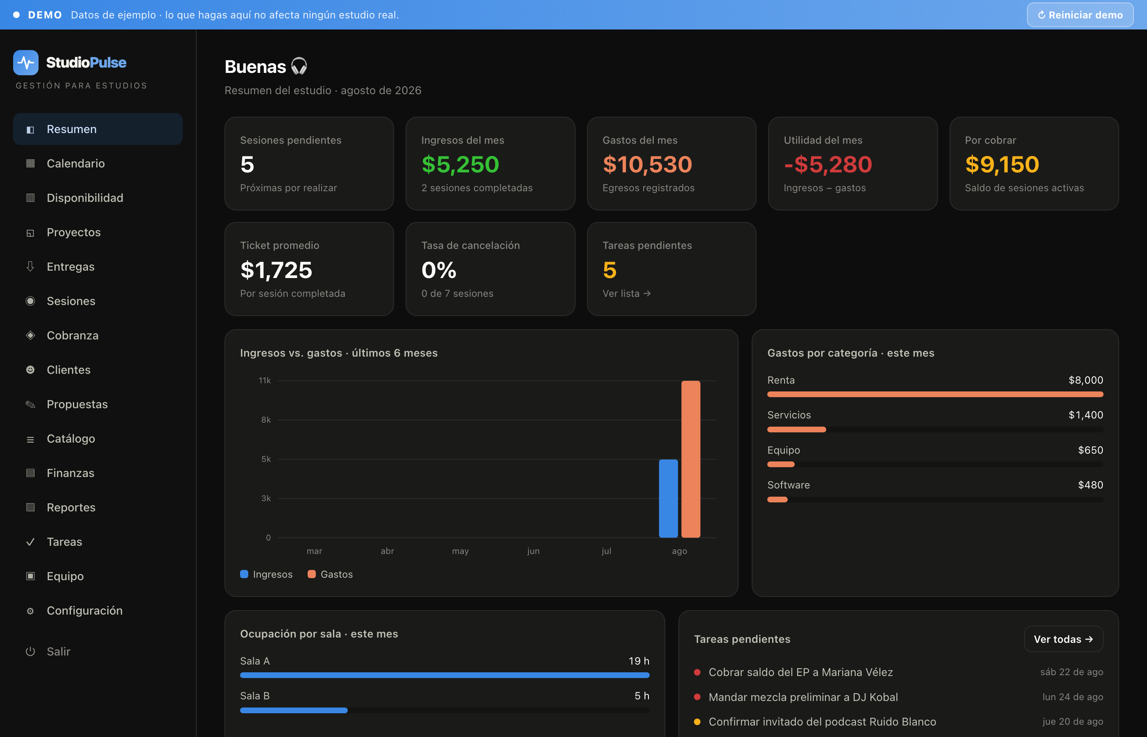Go to Finanzas in the sidebar
This screenshot has height=737, width=1147.
pyautogui.click(x=97, y=473)
